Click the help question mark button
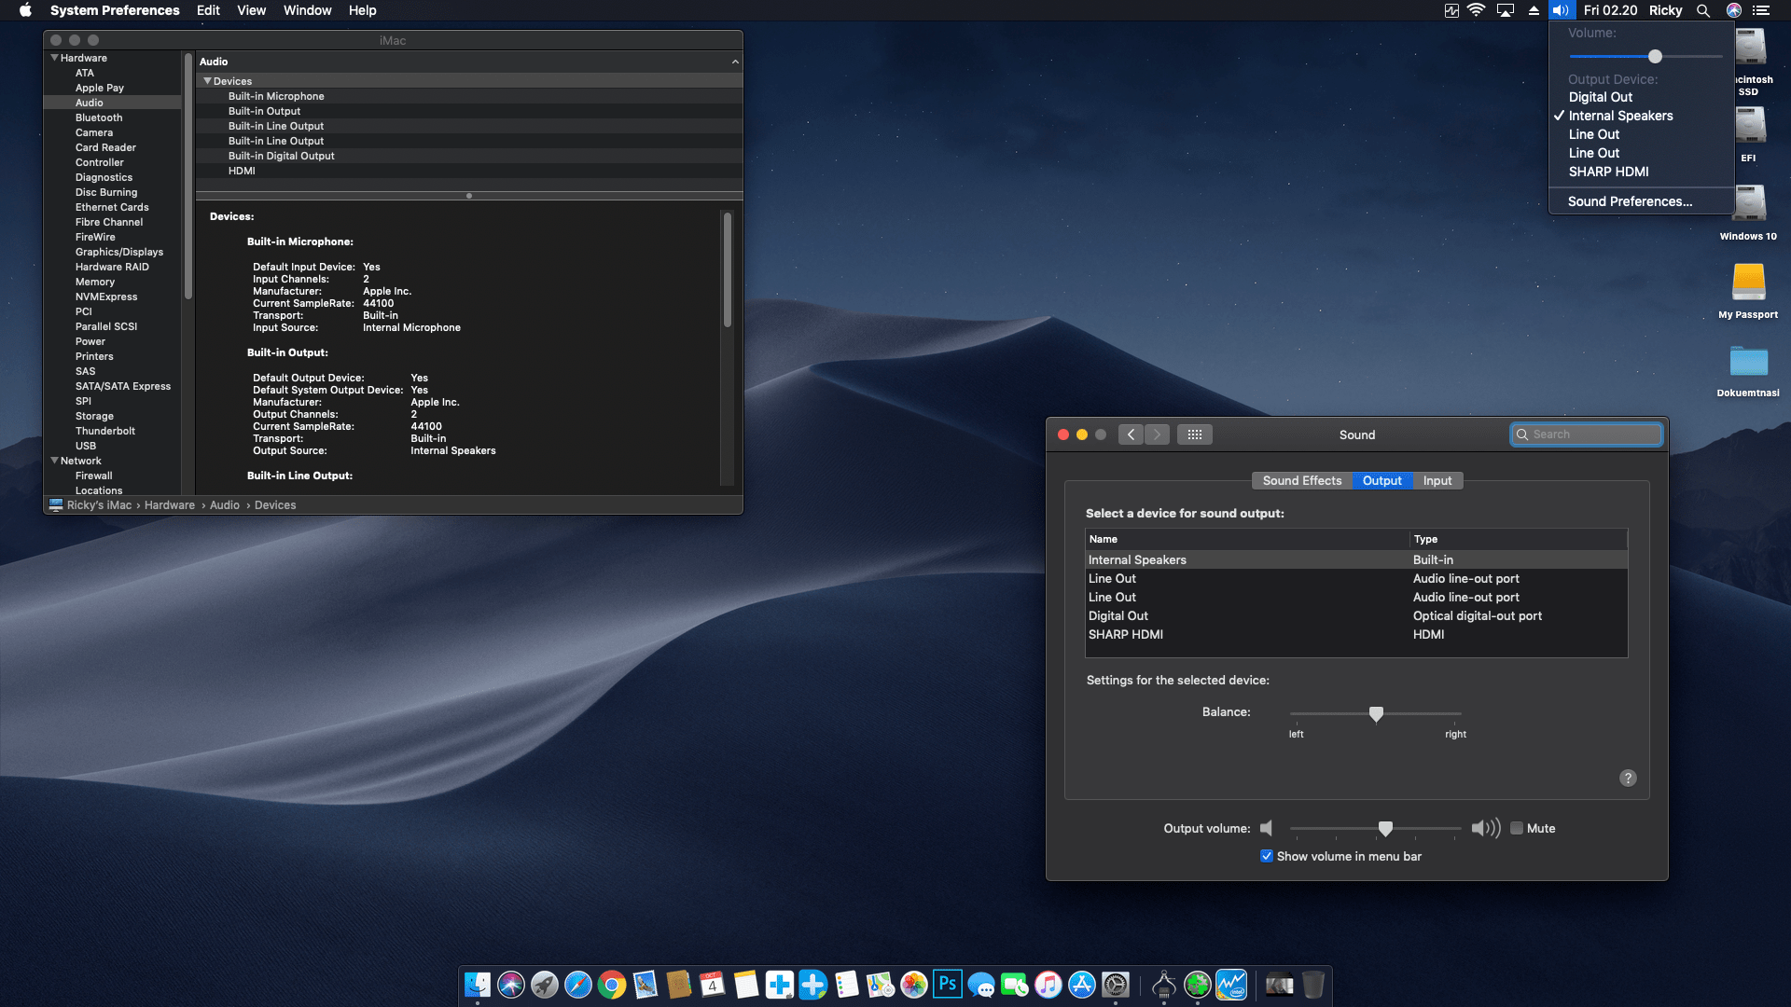This screenshot has height=1007, width=1791. [1628, 778]
